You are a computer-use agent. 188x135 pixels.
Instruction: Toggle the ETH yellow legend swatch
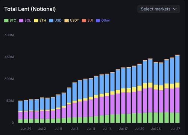36,21
